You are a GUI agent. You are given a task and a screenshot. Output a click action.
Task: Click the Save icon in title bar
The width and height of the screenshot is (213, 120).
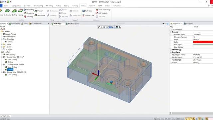point(1,2)
